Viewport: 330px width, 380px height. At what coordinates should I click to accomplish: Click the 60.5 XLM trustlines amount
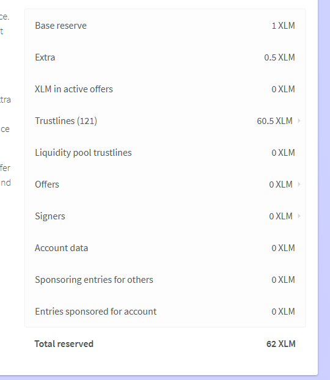tap(274, 121)
